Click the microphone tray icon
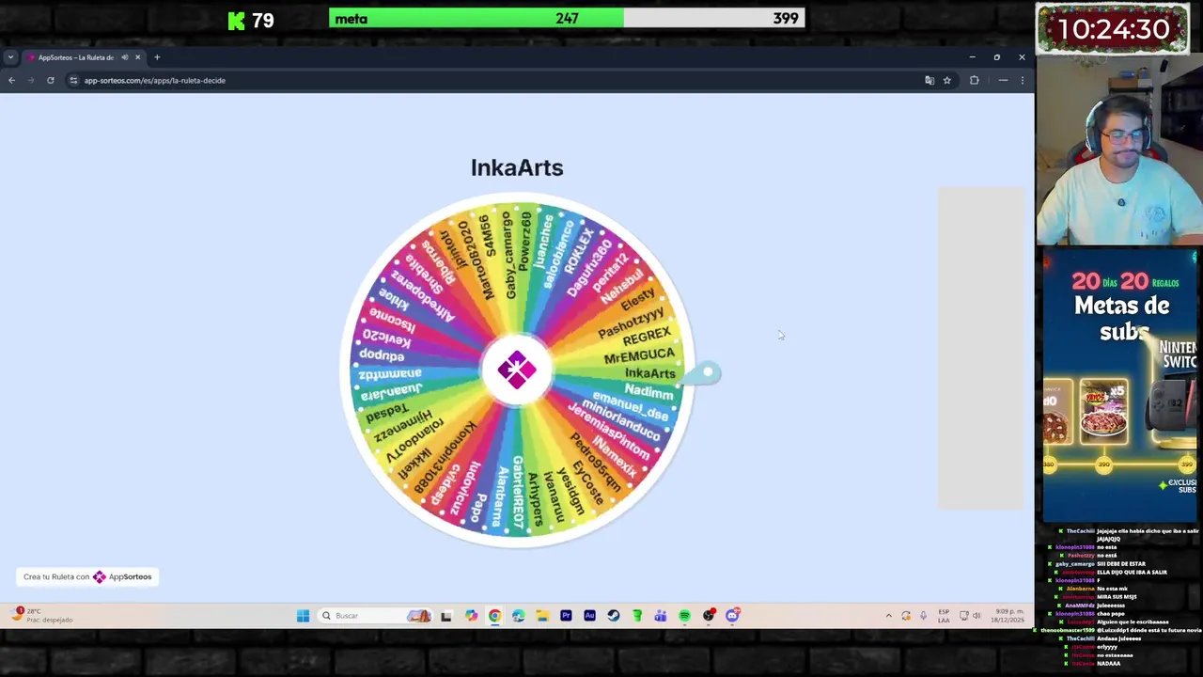 [x=923, y=616]
